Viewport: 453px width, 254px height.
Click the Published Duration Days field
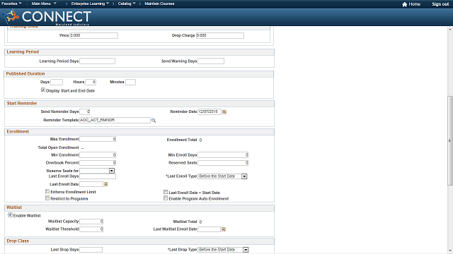click(x=57, y=82)
